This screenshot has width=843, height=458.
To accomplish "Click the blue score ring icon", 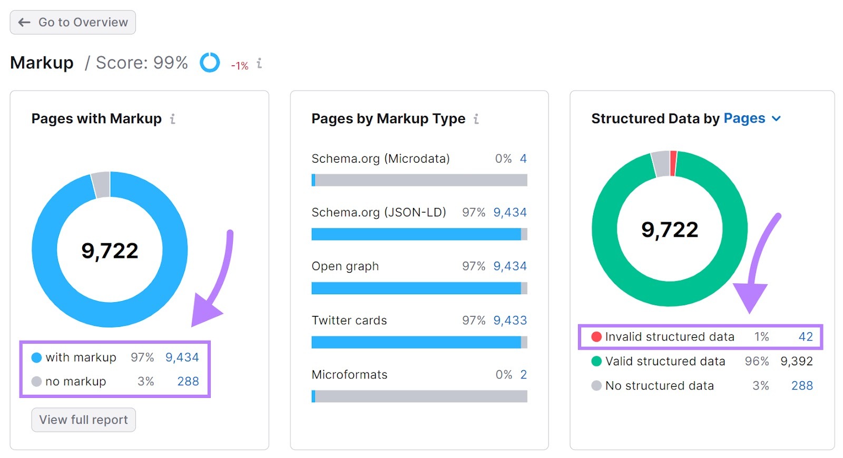I will click(x=210, y=63).
